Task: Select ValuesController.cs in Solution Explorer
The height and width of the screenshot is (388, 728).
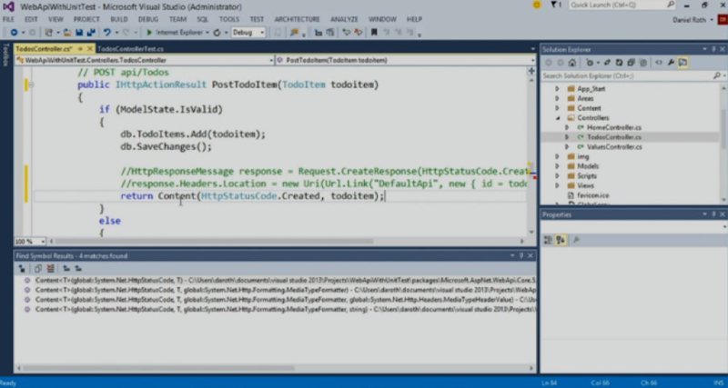Action: (x=614, y=147)
